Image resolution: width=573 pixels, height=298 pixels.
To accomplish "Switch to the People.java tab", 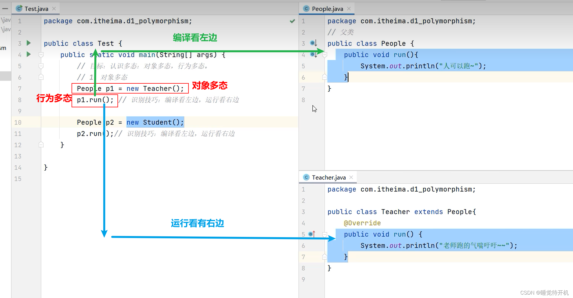I will (327, 9).
